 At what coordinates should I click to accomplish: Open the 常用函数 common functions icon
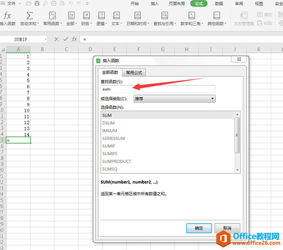[x=52, y=16]
